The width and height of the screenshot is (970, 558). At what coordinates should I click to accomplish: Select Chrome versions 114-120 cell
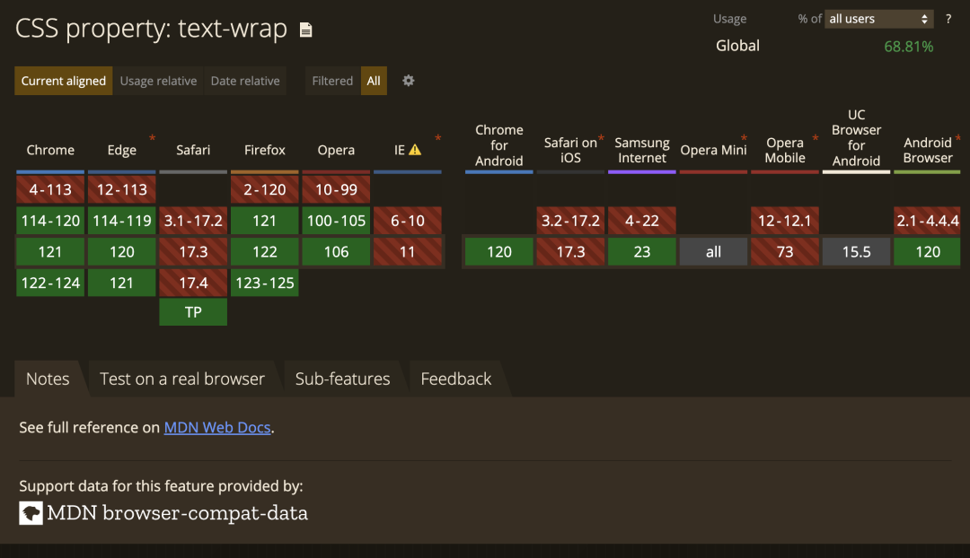[50, 221]
